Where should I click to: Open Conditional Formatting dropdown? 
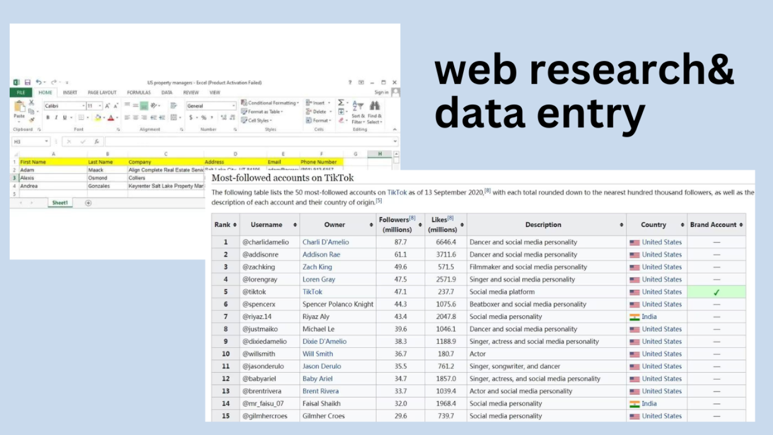pyautogui.click(x=269, y=103)
